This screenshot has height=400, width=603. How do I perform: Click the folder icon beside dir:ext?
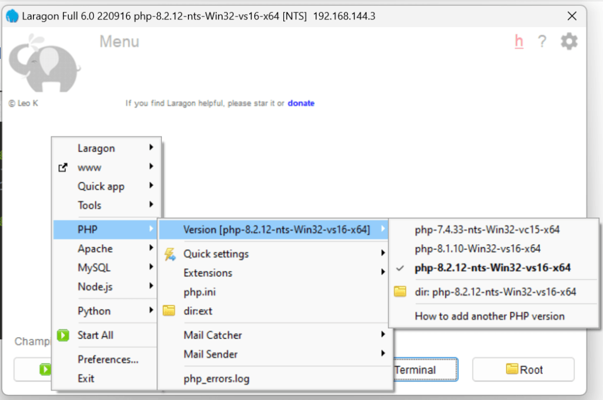pyautogui.click(x=169, y=311)
